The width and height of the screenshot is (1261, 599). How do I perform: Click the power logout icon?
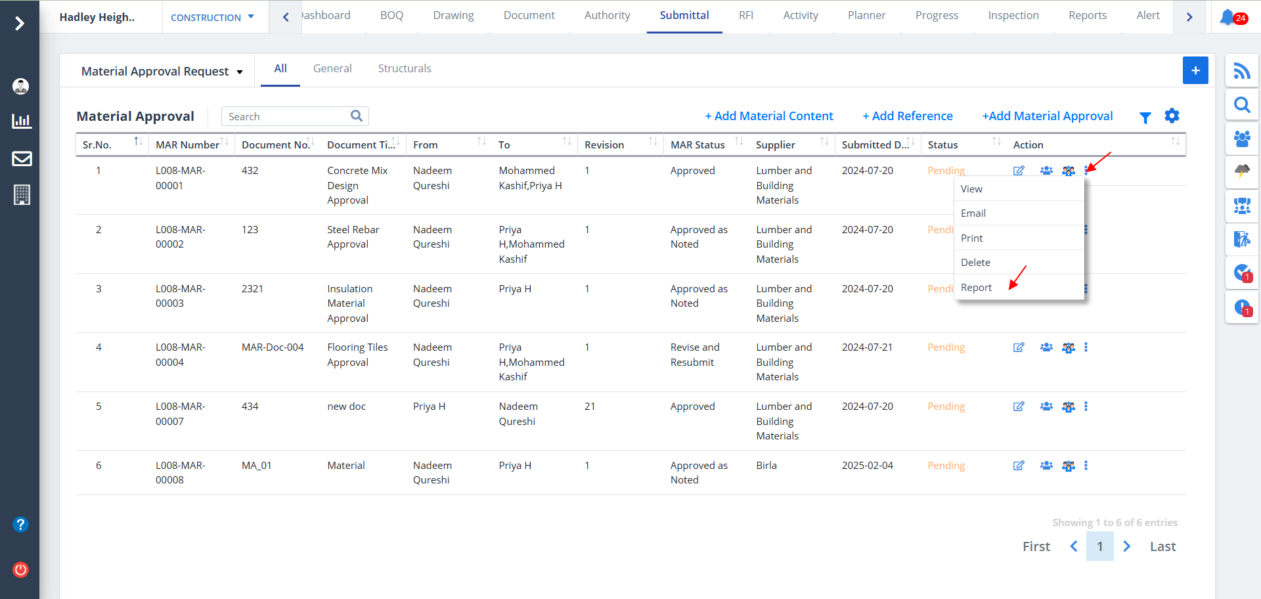[21, 569]
